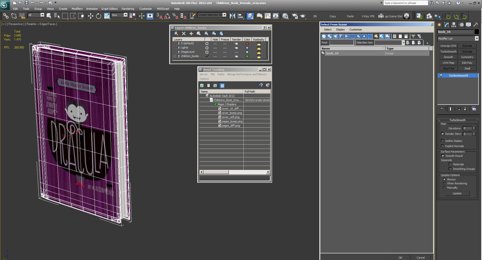Click the teapot Render Production icon
This screenshot has width=482, height=260.
(303, 16)
